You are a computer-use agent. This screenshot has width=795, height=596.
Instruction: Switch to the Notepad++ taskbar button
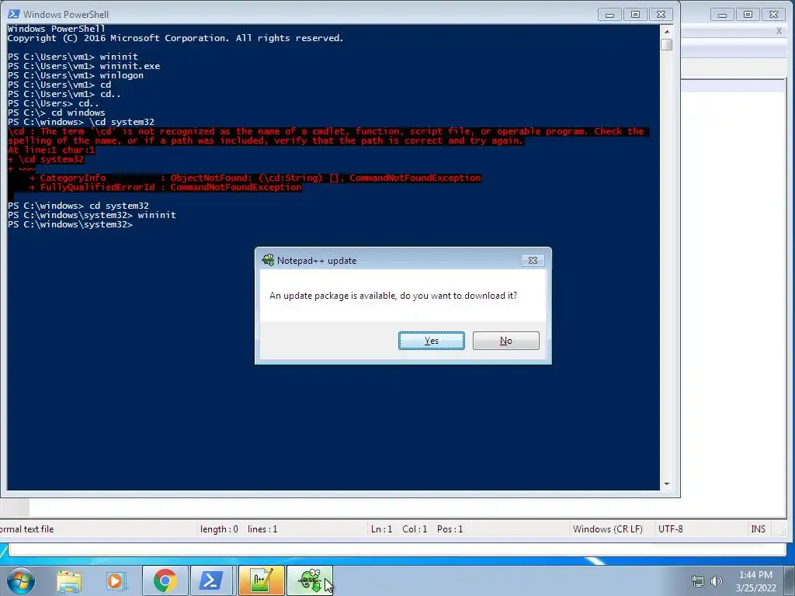261,580
